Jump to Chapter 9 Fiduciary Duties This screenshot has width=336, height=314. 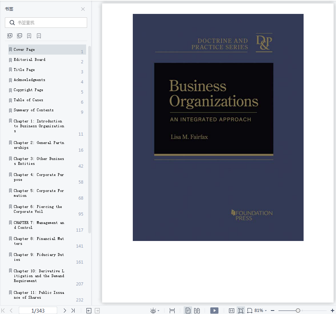click(x=47, y=257)
